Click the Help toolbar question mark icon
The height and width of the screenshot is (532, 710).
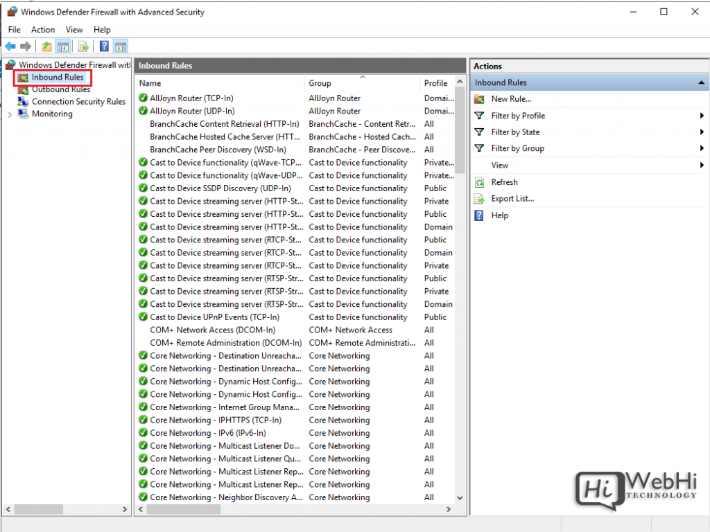(103, 46)
